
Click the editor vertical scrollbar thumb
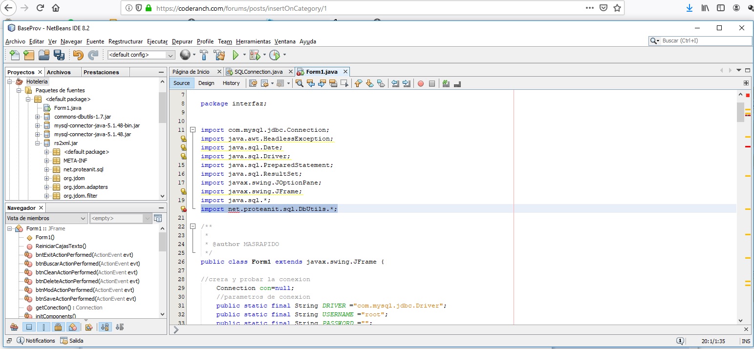click(740, 112)
